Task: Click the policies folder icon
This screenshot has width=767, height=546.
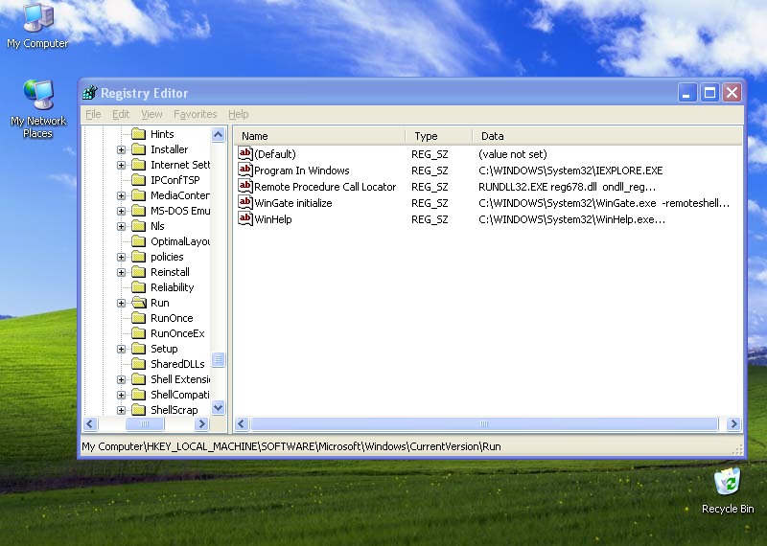Action: (x=139, y=257)
